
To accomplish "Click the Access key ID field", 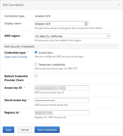I will click(x=62, y=88).
